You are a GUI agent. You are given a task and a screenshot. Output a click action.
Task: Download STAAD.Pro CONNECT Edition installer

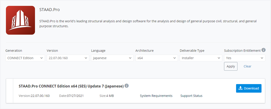click(249, 88)
